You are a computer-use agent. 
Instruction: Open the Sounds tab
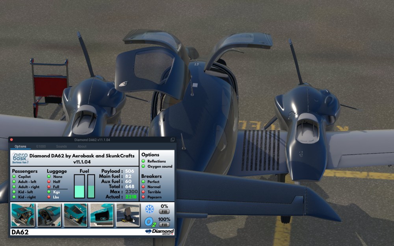61,146
